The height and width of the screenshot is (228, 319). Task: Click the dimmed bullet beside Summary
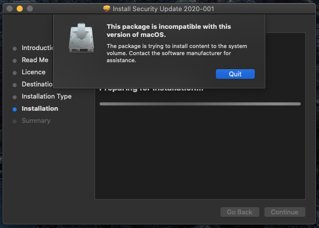tap(15, 121)
